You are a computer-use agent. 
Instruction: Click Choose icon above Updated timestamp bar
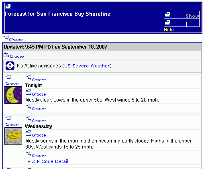pos(6,38)
